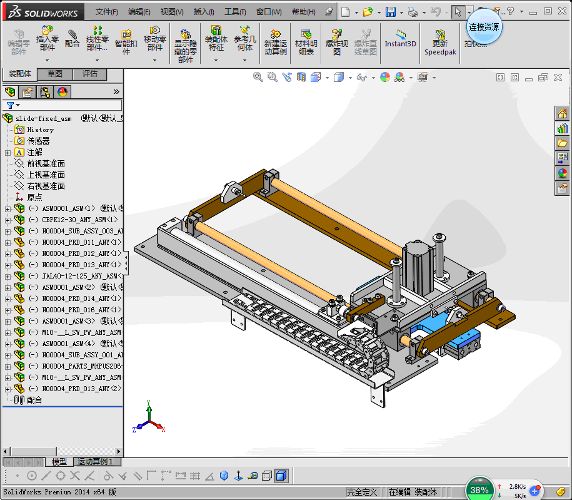The height and width of the screenshot is (500, 572).
Task: Expand the 注解 (Annotations) tree node
Action: pyautogui.click(x=8, y=153)
